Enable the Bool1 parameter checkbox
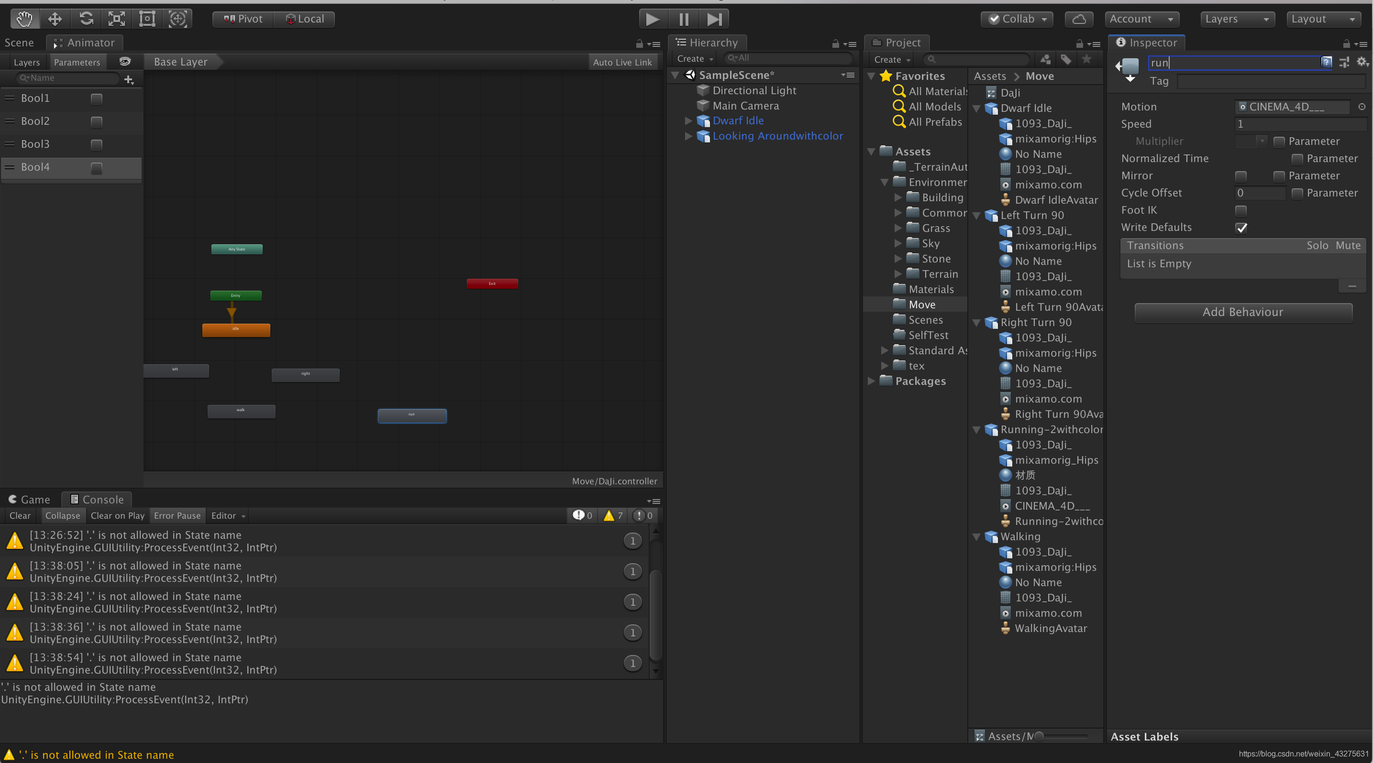 [x=97, y=99]
